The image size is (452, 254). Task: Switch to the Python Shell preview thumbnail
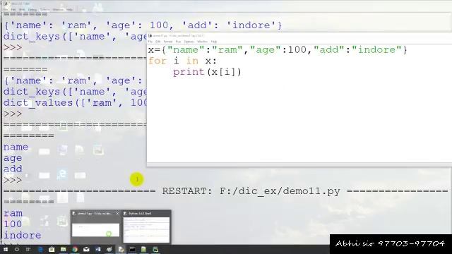pos(146,230)
